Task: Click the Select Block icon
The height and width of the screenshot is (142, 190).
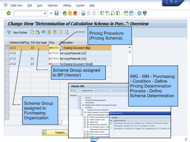Action: tap(55, 32)
